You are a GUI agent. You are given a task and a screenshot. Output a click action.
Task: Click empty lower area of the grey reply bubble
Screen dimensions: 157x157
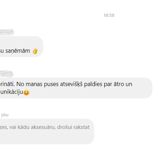point(47,138)
